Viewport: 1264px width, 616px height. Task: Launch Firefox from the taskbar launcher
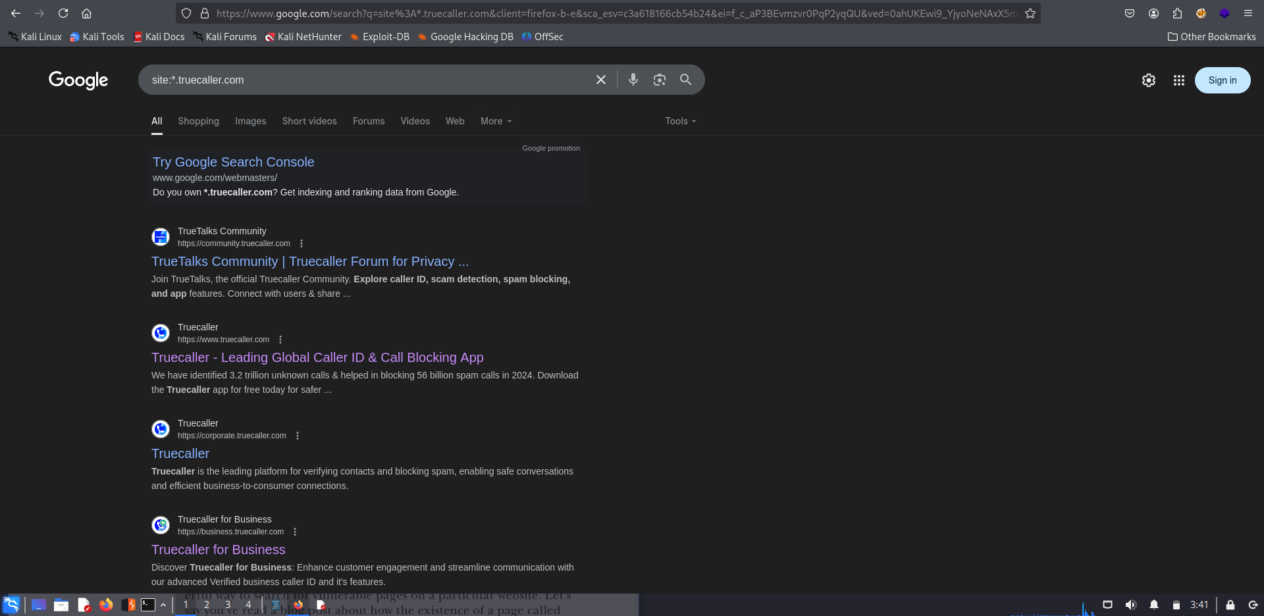click(106, 605)
